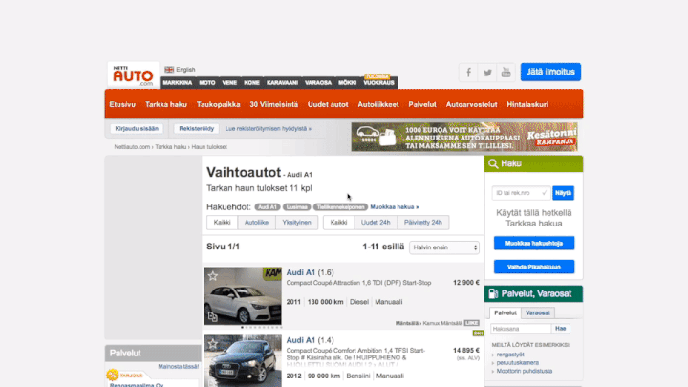The image size is (688, 387).
Task: Open the Halvin ensin sort dropdown
Action: 444,247
